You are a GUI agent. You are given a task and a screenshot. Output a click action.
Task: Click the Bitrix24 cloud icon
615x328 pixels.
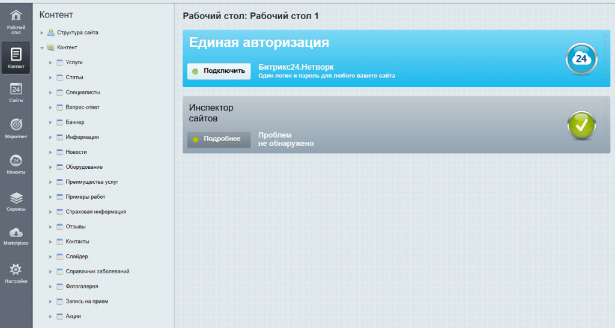[x=581, y=59]
